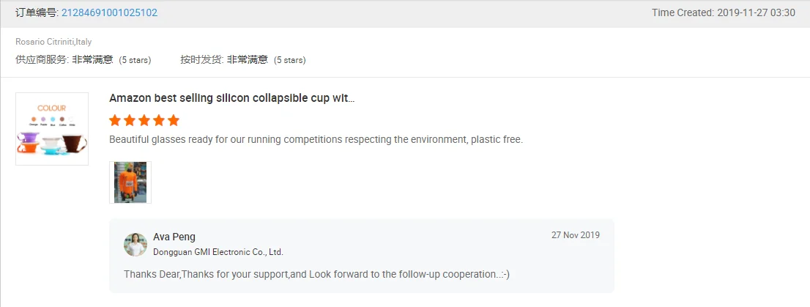Screen dimensions: 810x307
Task: Click the 订单编号 label
Action: pos(37,12)
